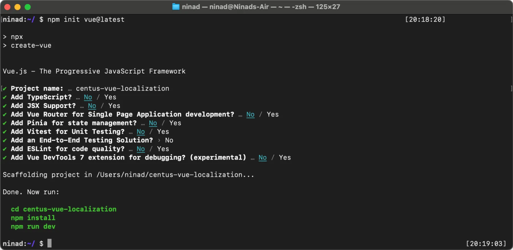Click the timestamp [20:19:03]
This screenshot has height=250, width=513.
pyautogui.click(x=486, y=244)
